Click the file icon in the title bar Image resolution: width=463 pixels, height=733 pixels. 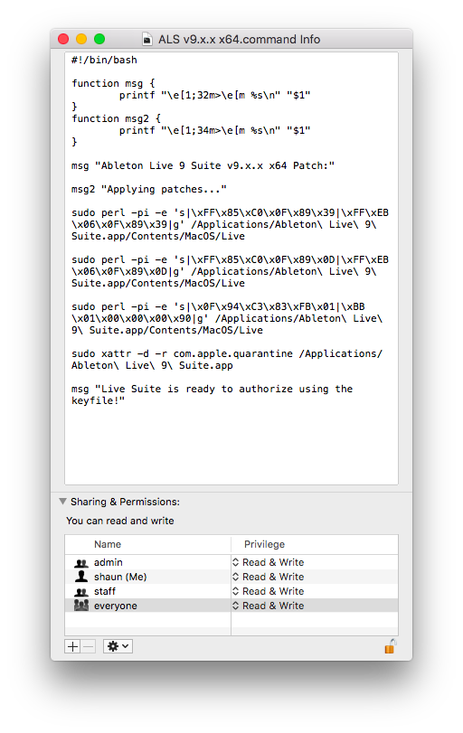tap(146, 39)
